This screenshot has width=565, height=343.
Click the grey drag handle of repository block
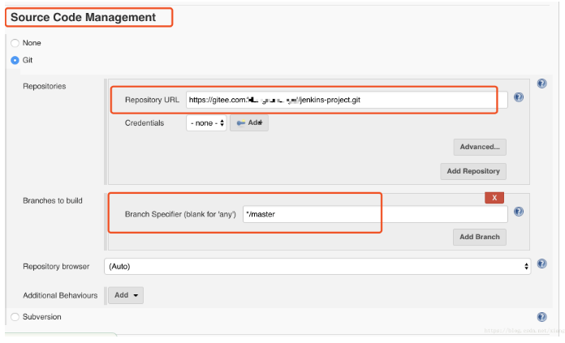coord(106,130)
